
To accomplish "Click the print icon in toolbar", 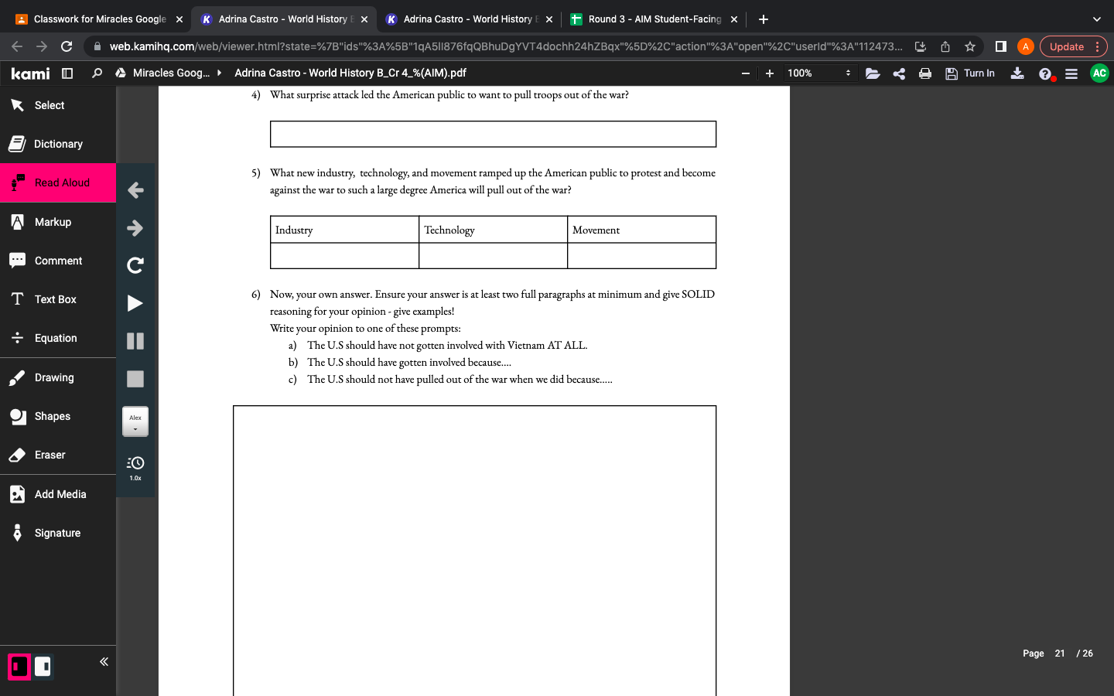I will (924, 73).
